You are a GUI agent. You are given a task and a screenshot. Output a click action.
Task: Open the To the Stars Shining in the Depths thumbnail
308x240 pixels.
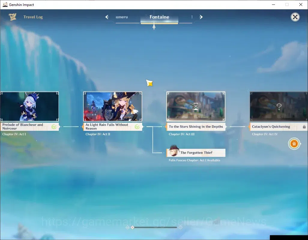196,106
